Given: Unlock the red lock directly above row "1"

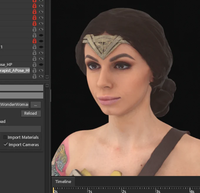Looking at the screenshot, I should 34,41.
